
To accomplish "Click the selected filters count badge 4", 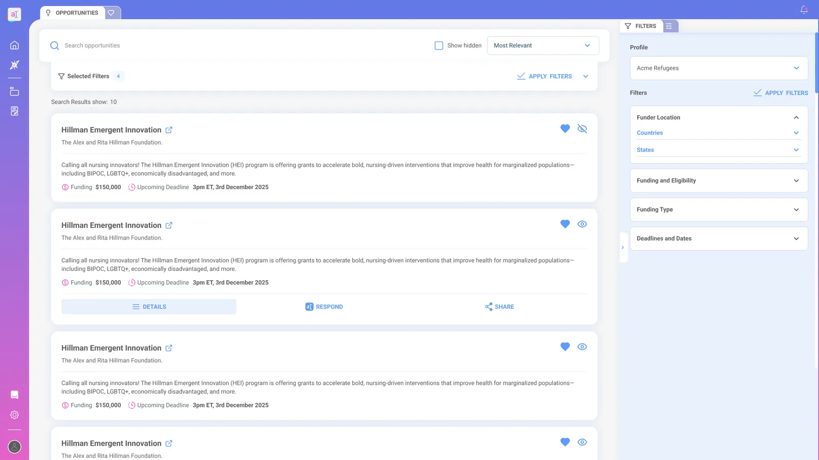I will coord(118,76).
